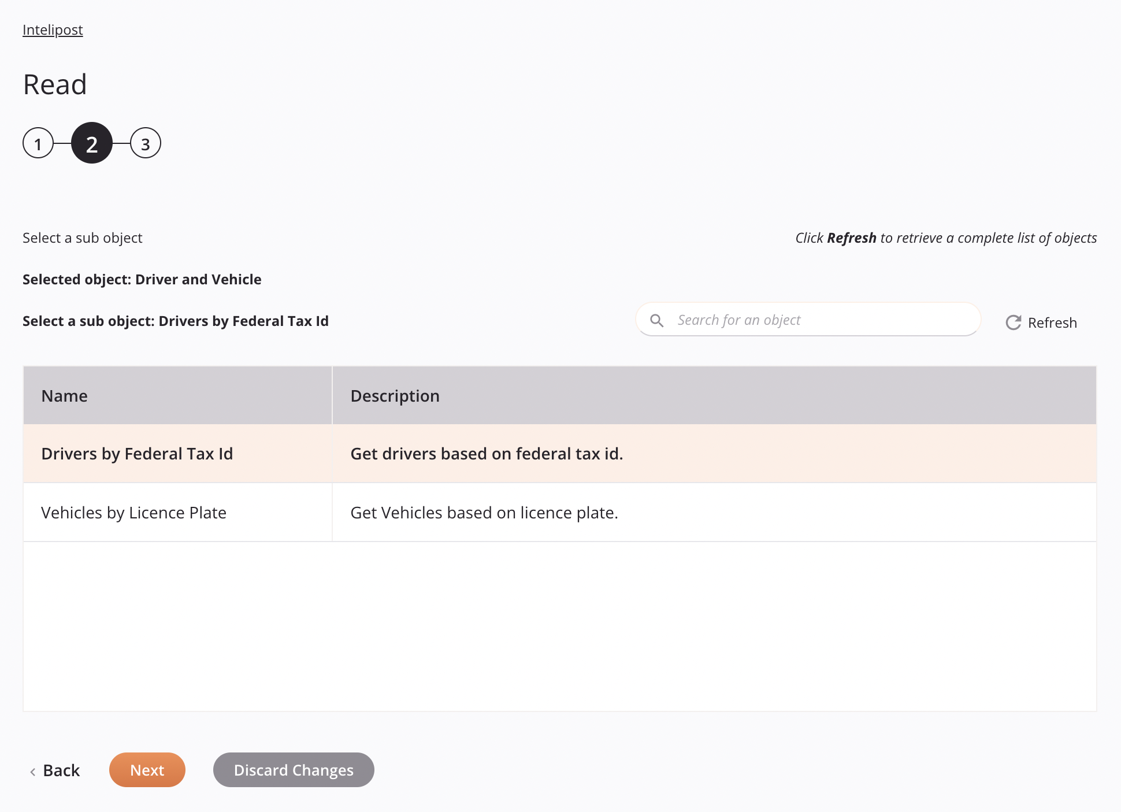Click the Refresh icon to reload objects
Screen dimensions: 1121x812
pyautogui.click(x=1013, y=321)
